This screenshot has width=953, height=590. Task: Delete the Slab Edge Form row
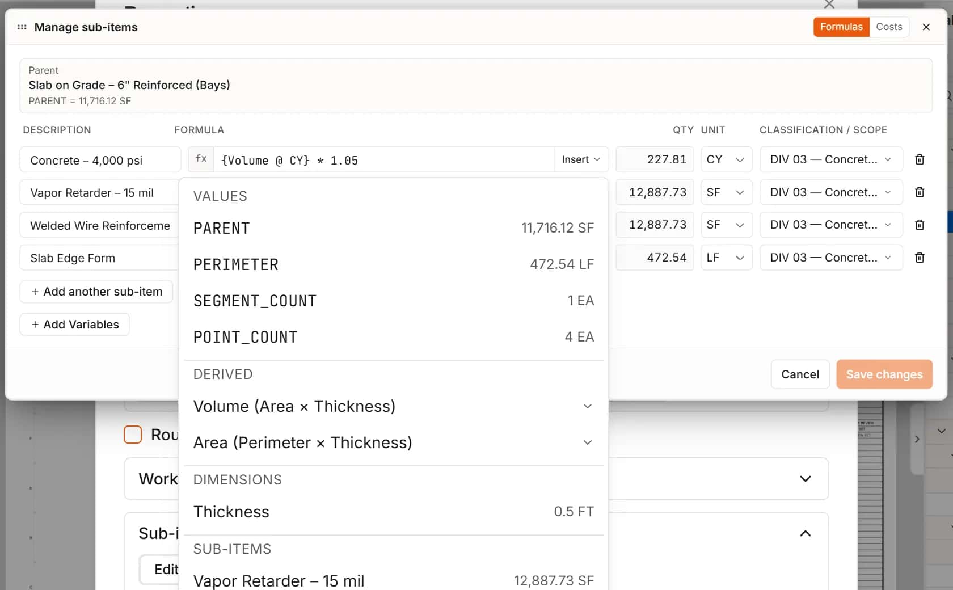(x=920, y=258)
